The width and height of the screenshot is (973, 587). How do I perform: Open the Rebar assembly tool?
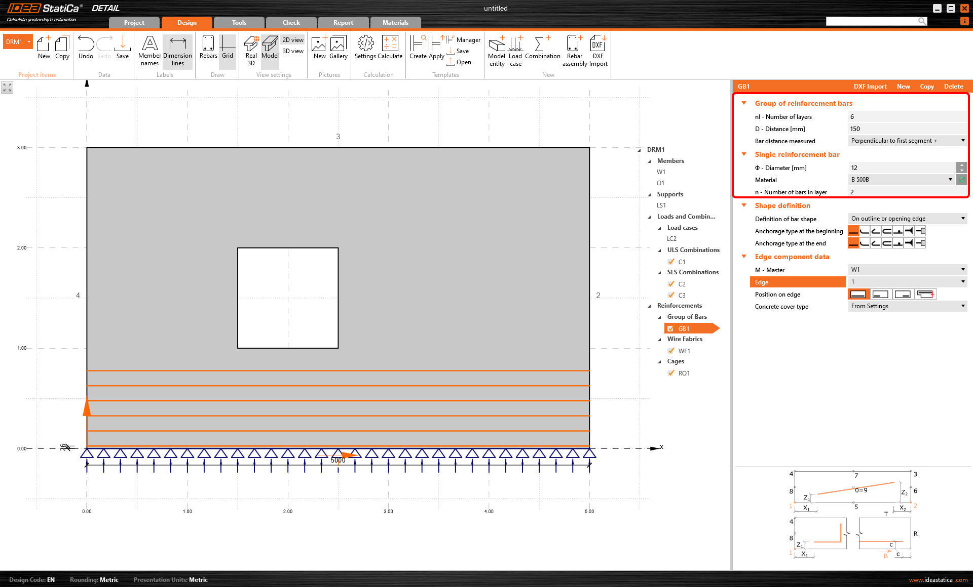point(574,48)
